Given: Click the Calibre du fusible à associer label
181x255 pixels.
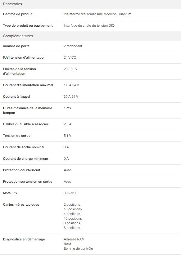Looking at the screenshot, I should pyautogui.click(x=25, y=124).
